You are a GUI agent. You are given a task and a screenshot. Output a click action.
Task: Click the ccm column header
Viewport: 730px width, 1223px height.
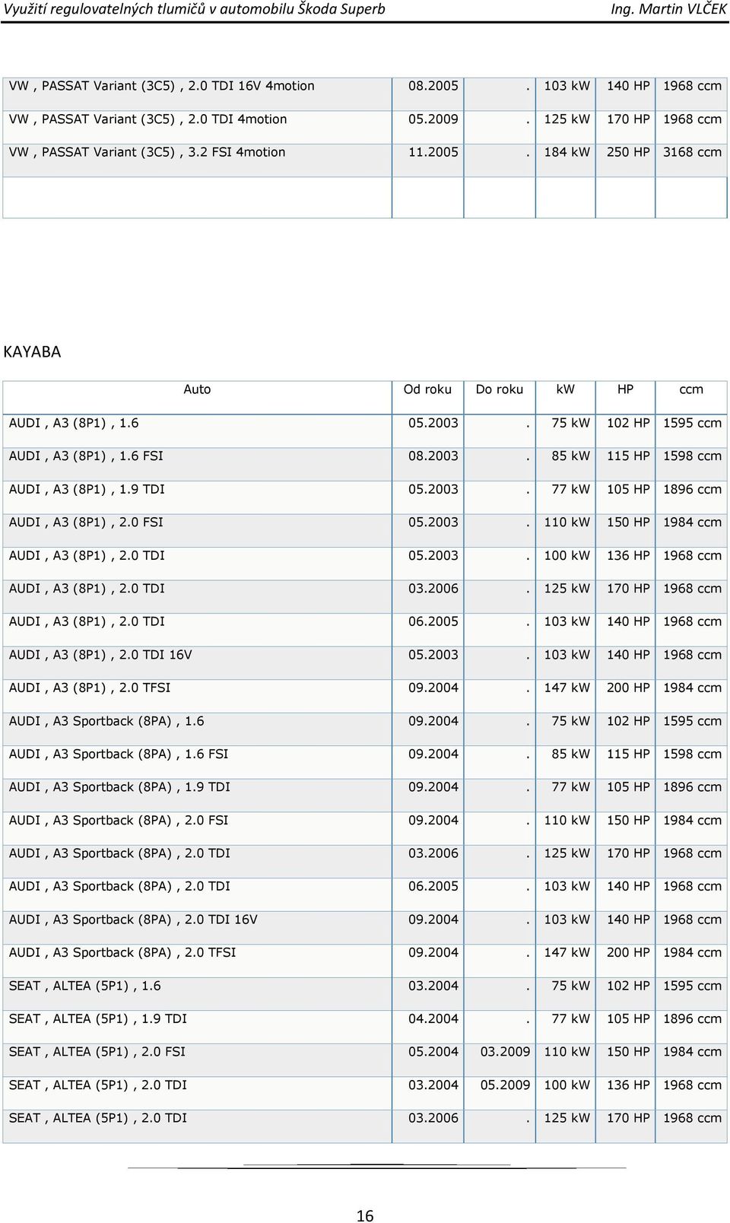691,389
